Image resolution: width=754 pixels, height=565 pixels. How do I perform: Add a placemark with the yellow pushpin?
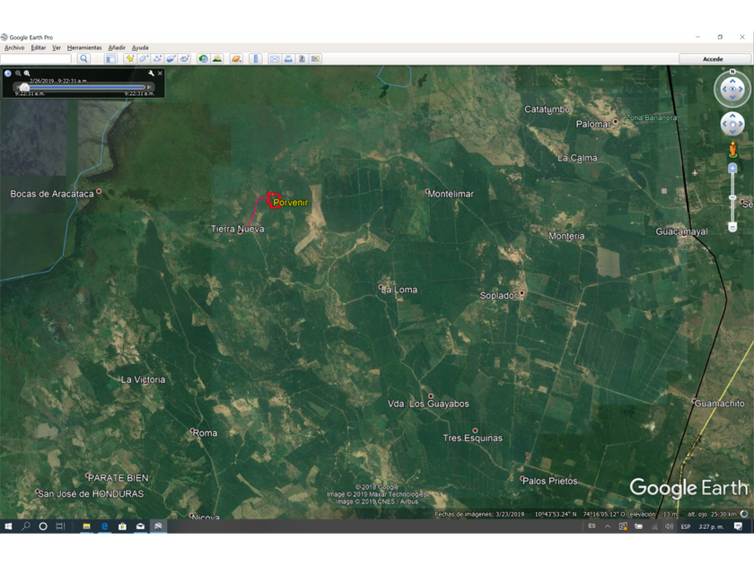130,58
